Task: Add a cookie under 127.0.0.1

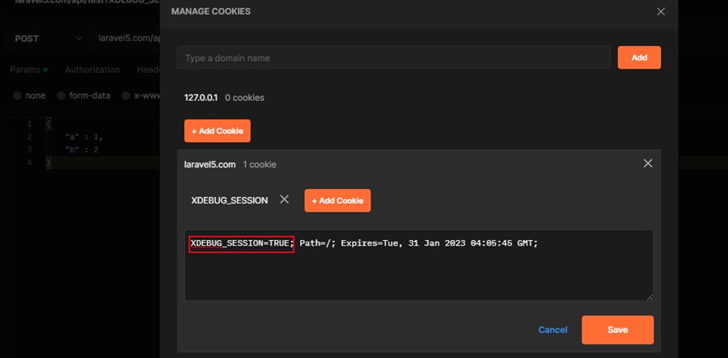Action: [218, 131]
